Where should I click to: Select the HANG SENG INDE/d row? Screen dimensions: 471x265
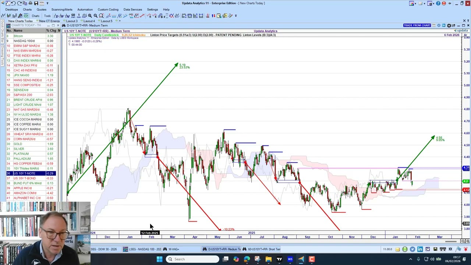(x=31, y=80)
